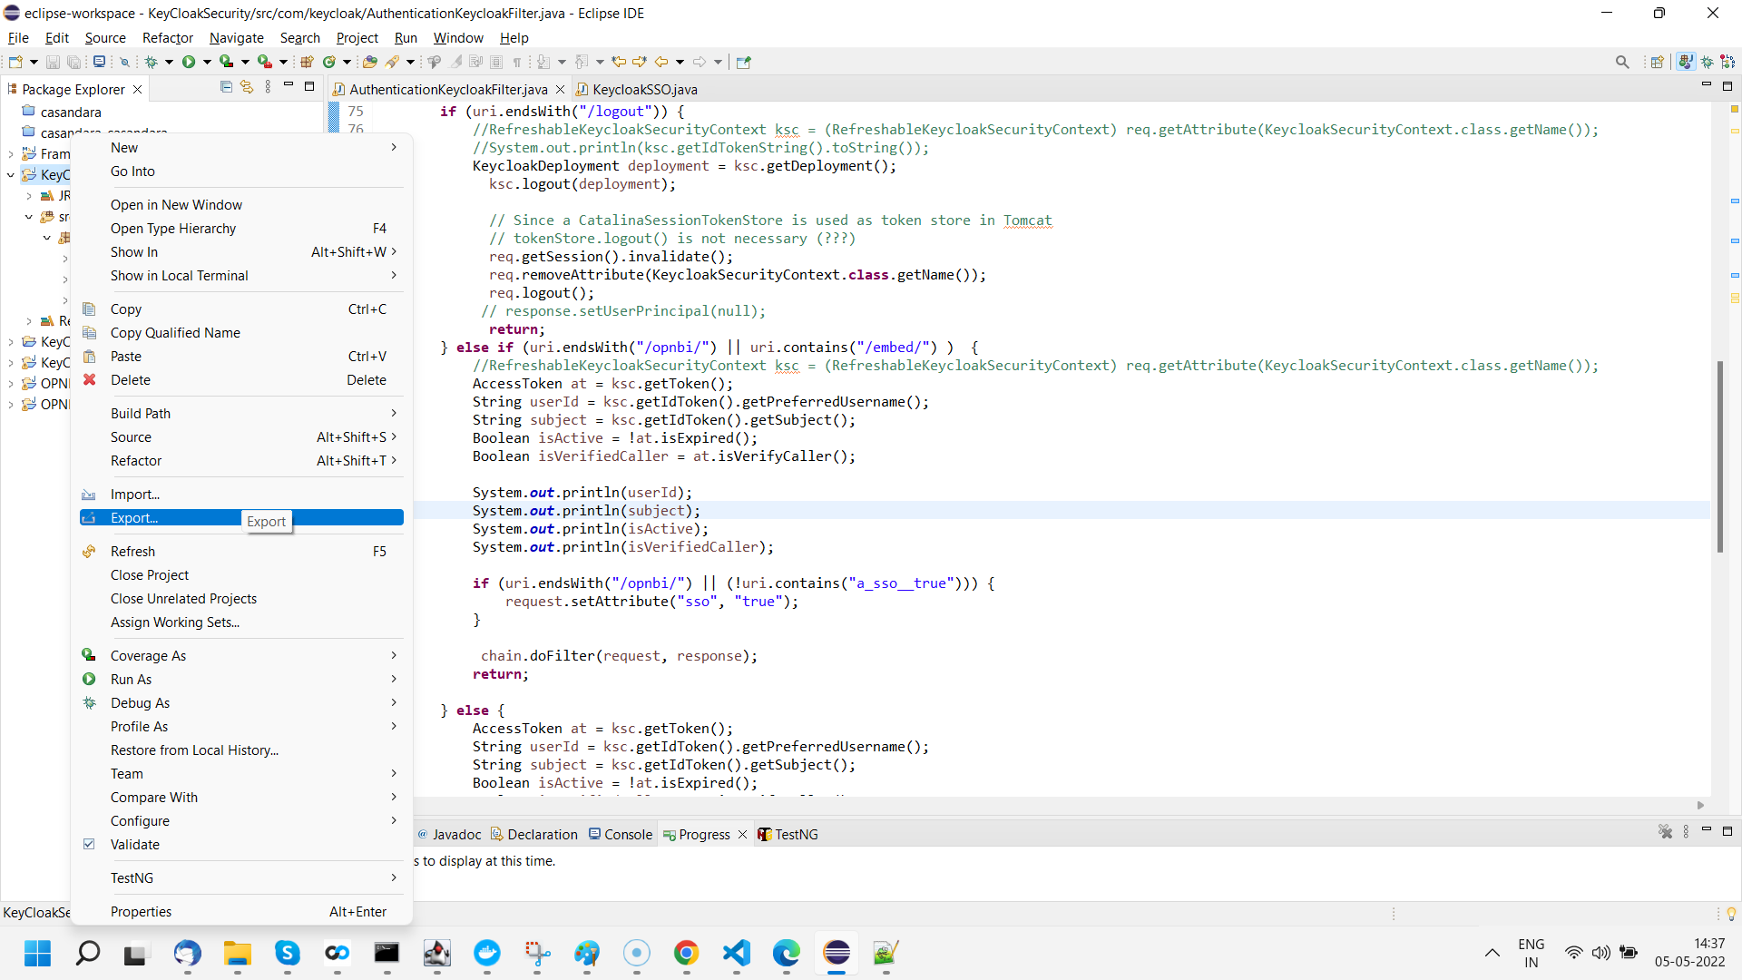Choose Properties from the context menu
The image size is (1742, 980).
241,911
